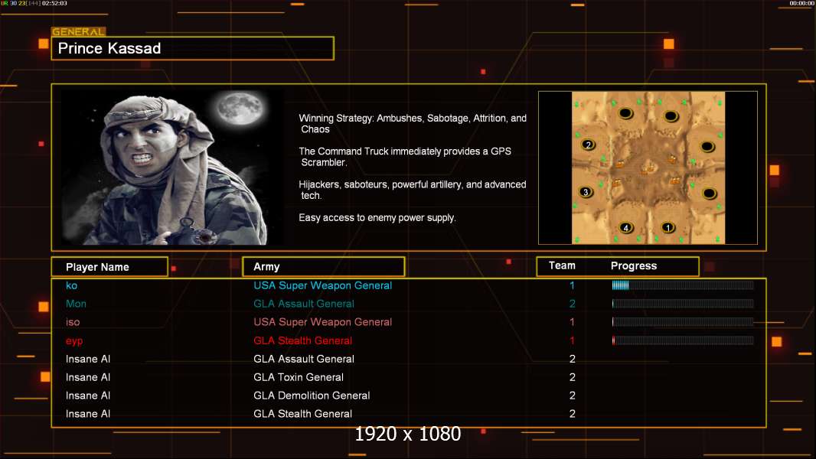Click iso's loading progress bar

click(x=683, y=322)
